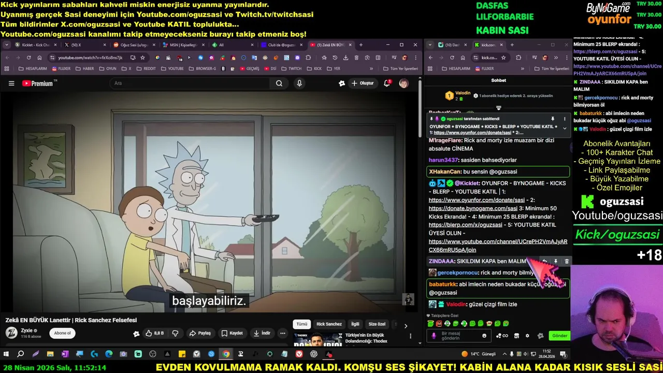
Task: Select the Rick Sanchez filter chip
Action: point(329,324)
